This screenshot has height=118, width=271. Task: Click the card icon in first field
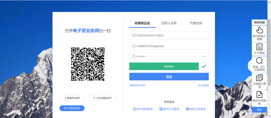click(x=133, y=35)
